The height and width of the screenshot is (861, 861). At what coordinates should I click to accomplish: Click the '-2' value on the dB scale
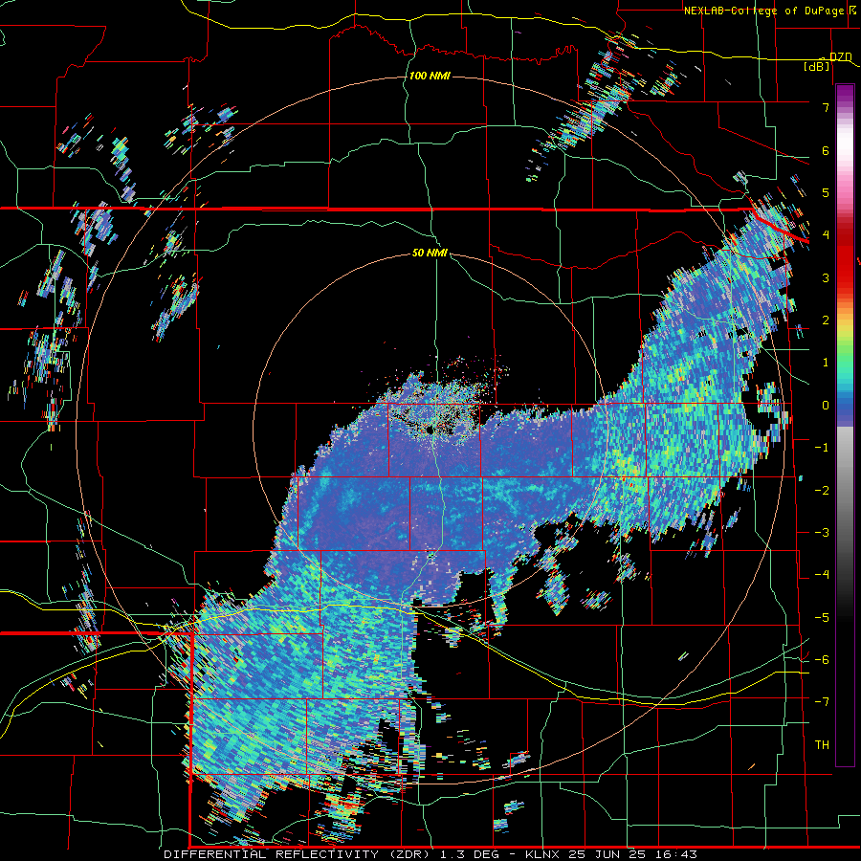822,490
